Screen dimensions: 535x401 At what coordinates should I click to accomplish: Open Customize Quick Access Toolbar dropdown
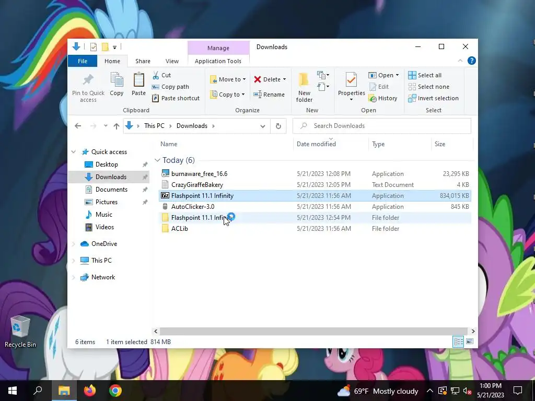coord(114,47)
